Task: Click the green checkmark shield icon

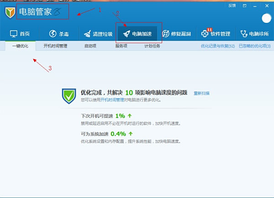Action: point(69,96)
